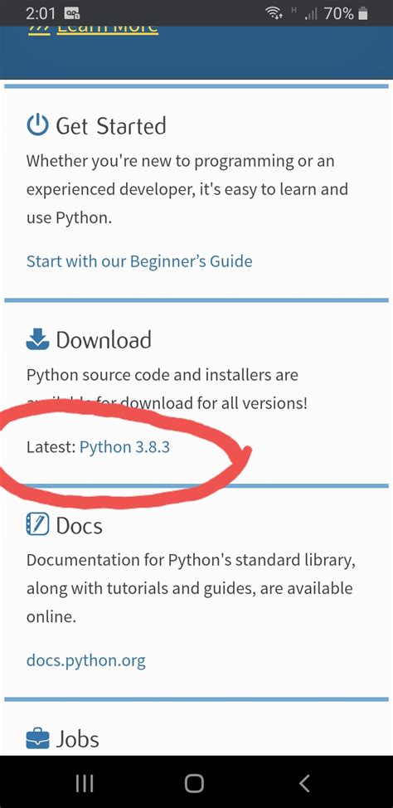Open the Python 3.8.3 download link
393x808 pixels.
tap(124, 446)
